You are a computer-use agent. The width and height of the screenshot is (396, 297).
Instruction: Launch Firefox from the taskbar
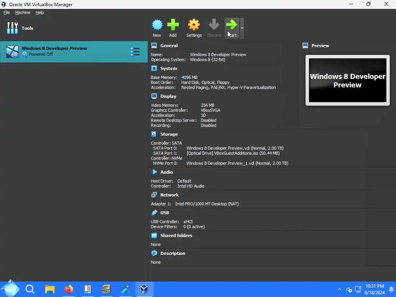69,289
